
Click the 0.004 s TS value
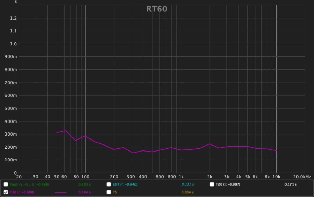click(188, 193)
